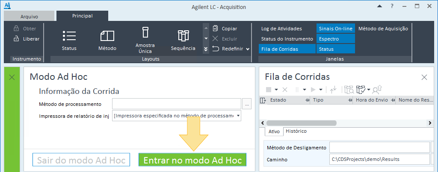Click the delete run X icon
The width and height of the screenshot is (438, 172).
pos(285,90)
